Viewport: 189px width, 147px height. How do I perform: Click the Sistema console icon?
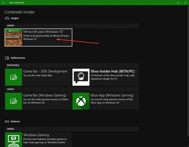tap(7, 121)
